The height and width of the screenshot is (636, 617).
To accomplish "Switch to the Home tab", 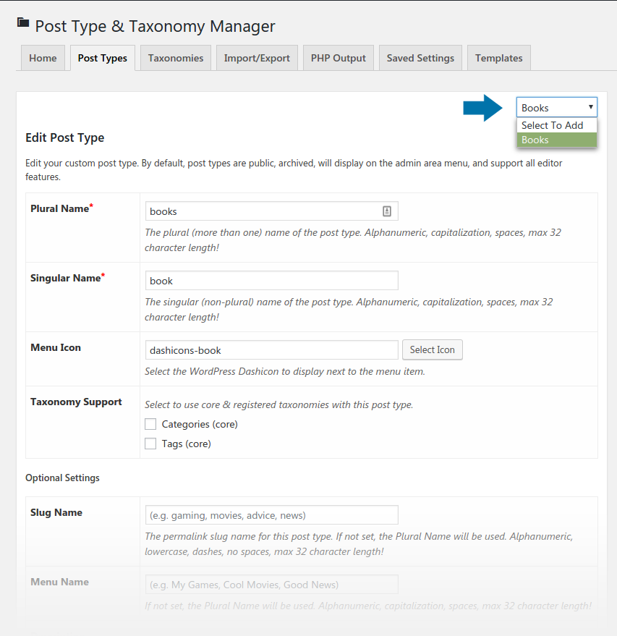I will (x=43, y=58).
